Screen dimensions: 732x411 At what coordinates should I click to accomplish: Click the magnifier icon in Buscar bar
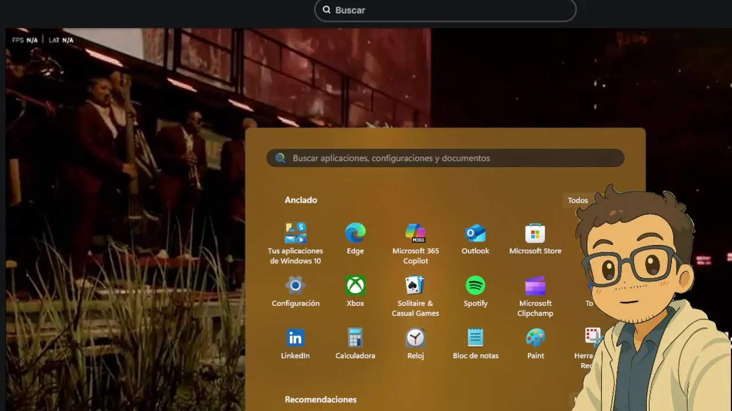[x=327, y=10]
